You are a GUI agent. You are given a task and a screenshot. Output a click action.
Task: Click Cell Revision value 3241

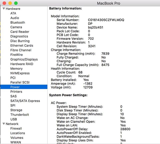click(92, 46)
